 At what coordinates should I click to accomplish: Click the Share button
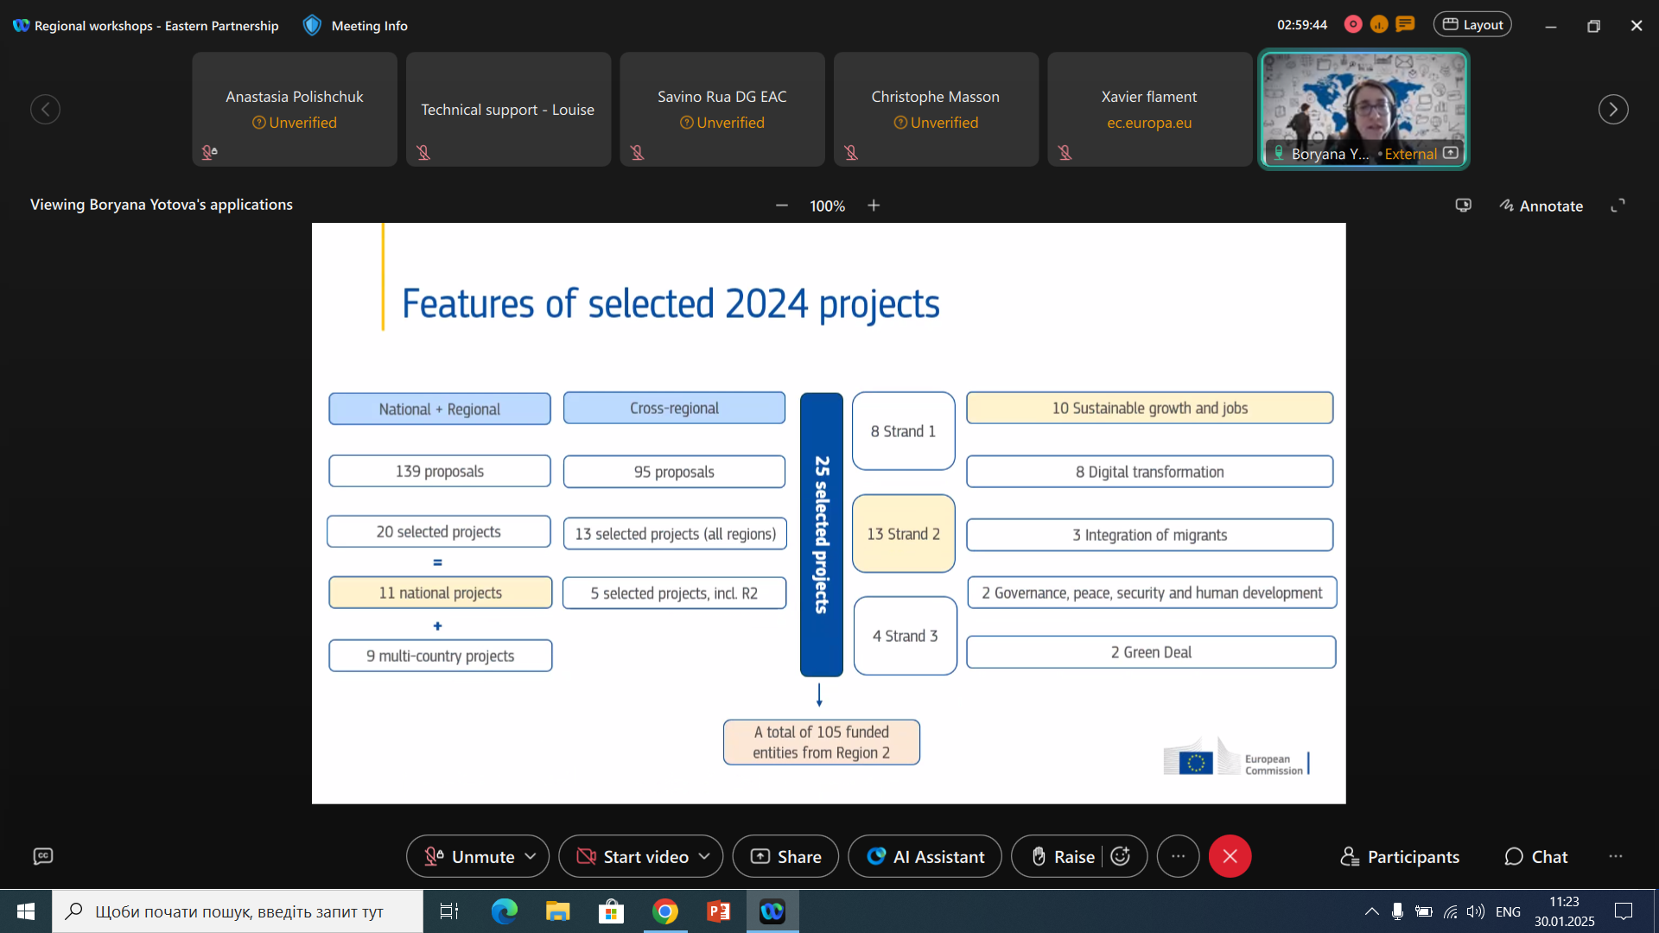click(785, 856)
